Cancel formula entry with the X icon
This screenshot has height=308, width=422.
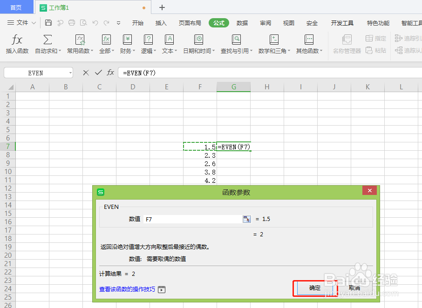pyautogui.click(x=86, y=73)
